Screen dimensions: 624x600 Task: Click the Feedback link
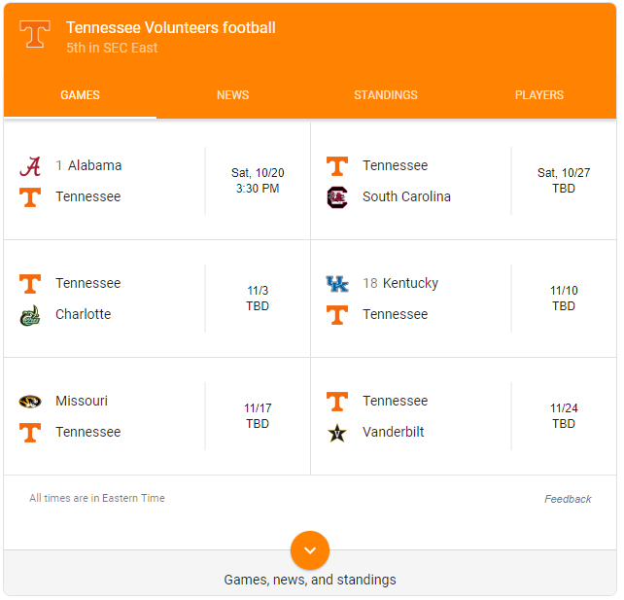point(569,500)
